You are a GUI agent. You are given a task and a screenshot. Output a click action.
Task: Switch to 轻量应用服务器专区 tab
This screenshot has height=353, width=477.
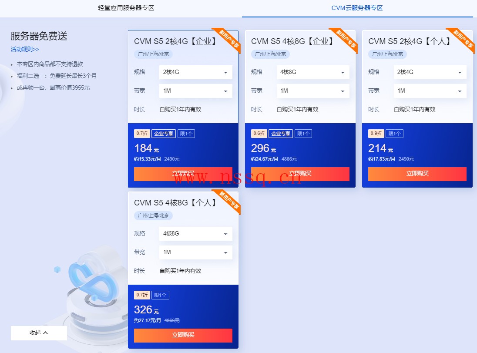click(126, 8)
